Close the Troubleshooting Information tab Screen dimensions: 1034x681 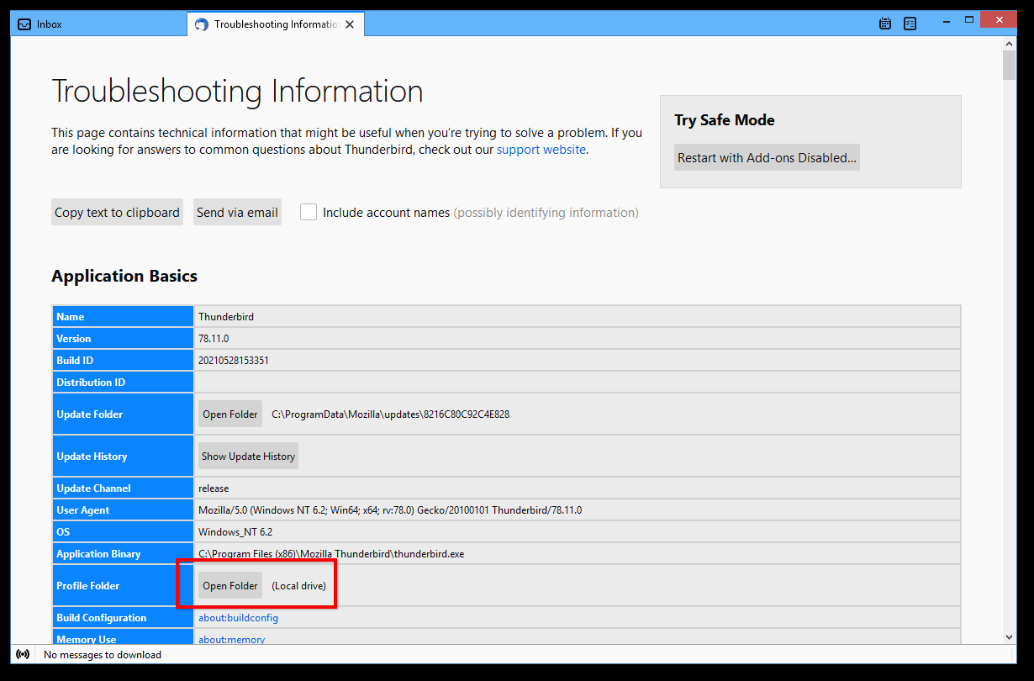coord(350,24)
